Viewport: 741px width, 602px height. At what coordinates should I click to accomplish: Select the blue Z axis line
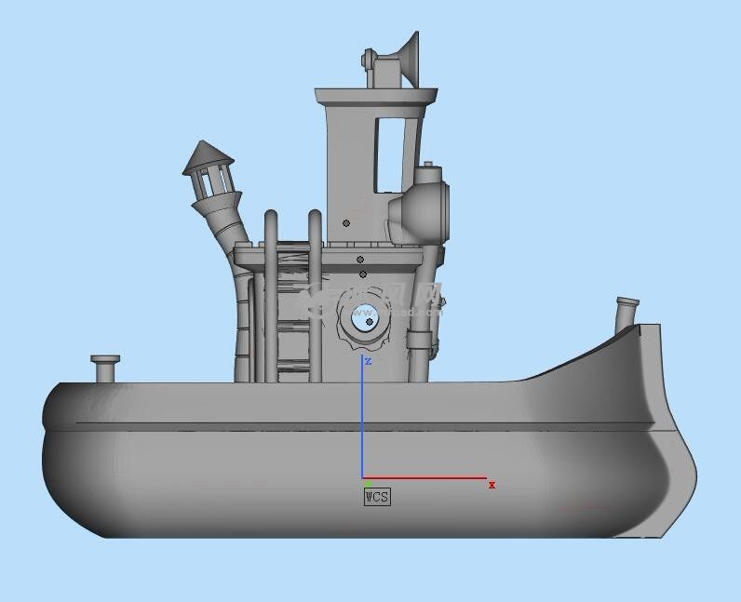[363, 419]
